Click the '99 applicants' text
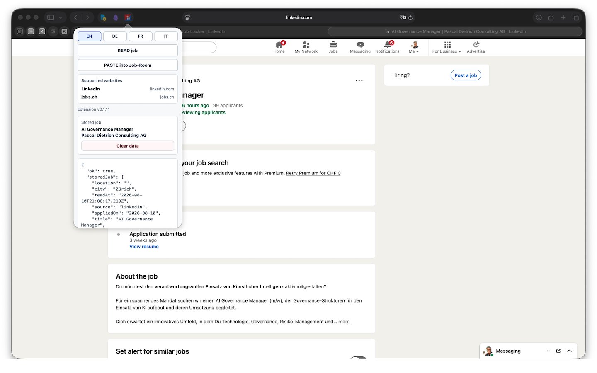Viewport: 597px width, 373px height. click(x=228, y=105)
